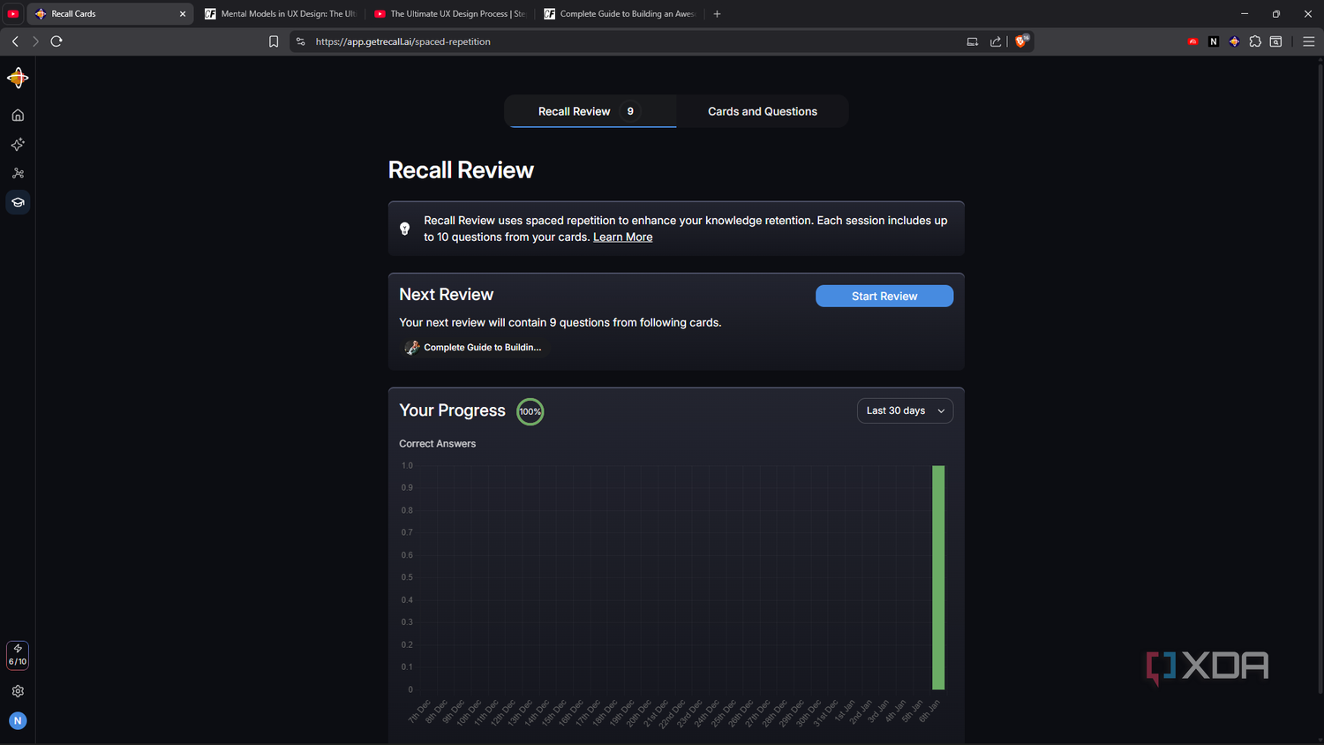
Task: Click the Next Review heading
Action: [446, 295]
